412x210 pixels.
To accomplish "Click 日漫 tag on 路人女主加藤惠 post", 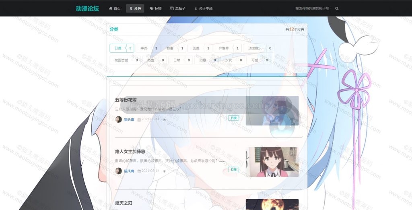I will pos(234,169).
